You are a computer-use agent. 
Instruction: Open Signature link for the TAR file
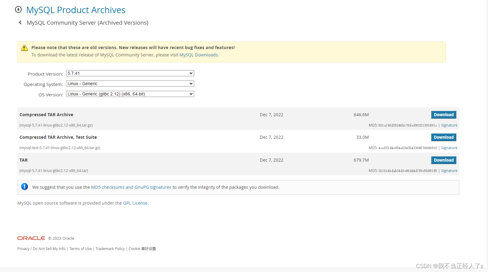point(449,171)
